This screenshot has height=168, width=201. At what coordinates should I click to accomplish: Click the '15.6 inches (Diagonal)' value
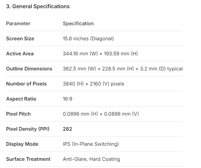point(88,39)
